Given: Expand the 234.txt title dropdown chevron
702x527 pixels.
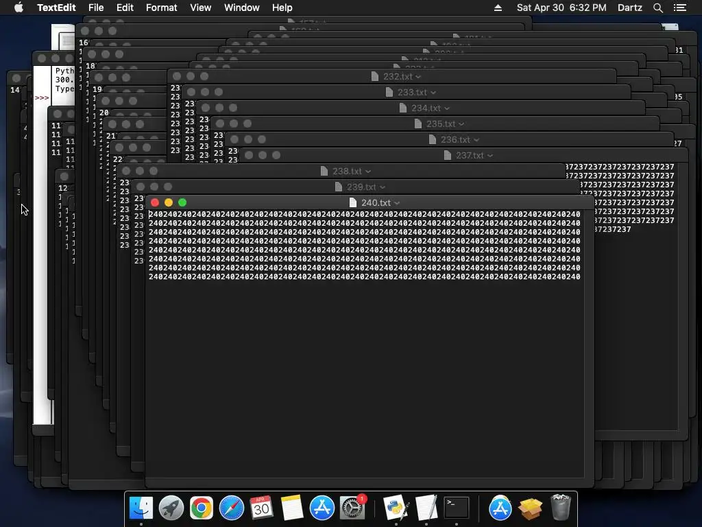Looking at the screenshot, I should [447, 108].
